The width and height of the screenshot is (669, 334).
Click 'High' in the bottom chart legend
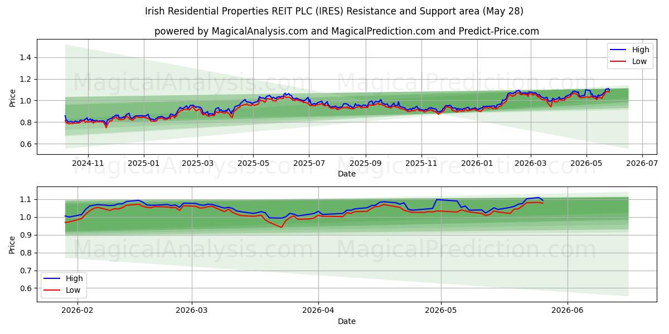pyautogui.click(x=74, y=278)
